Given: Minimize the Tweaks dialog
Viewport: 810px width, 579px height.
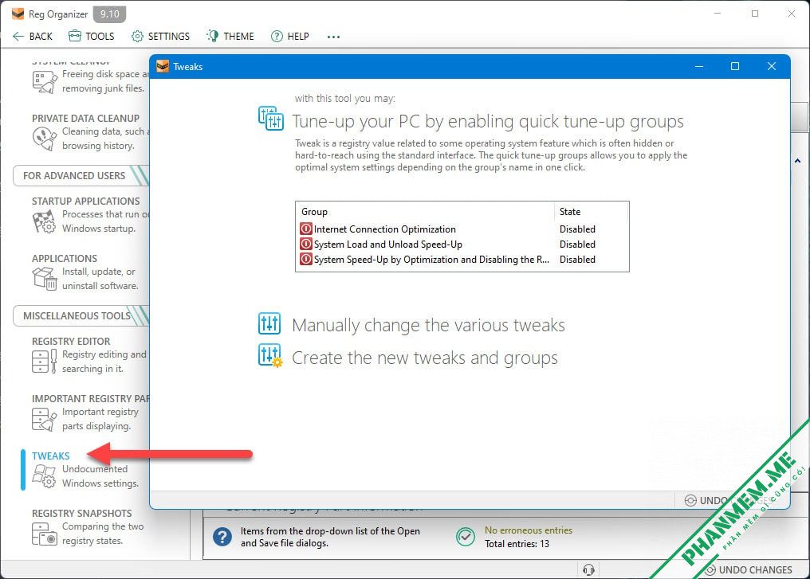Looking at the screenshot, I should tap(699, 66).
